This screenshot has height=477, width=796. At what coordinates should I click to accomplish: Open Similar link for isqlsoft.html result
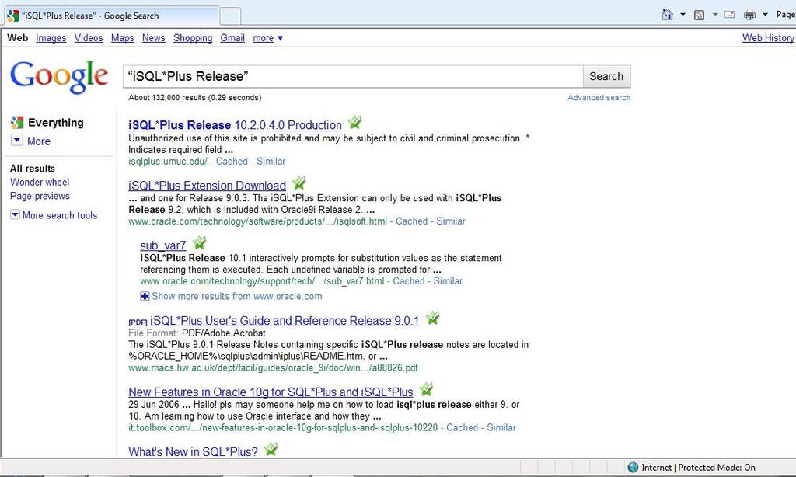click(451, 221)
